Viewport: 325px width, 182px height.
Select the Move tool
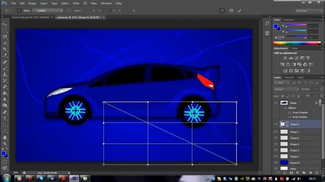[5, 24]
